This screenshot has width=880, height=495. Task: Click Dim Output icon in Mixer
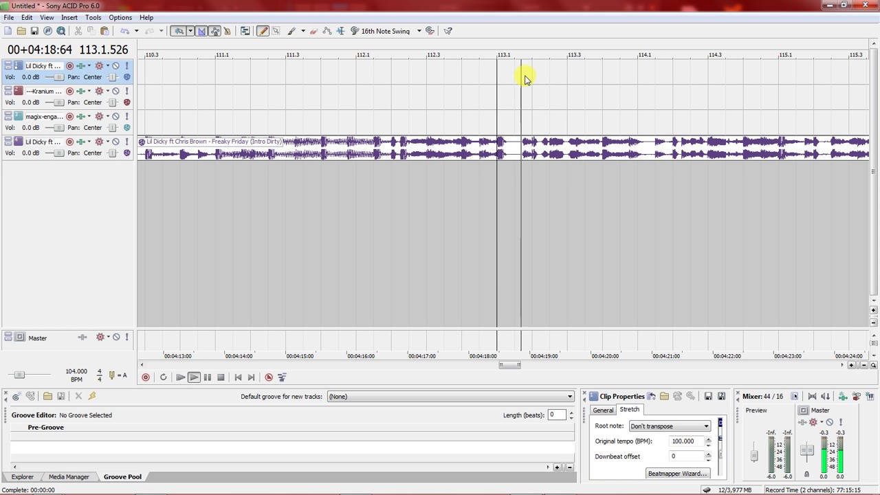pos(826,396)
